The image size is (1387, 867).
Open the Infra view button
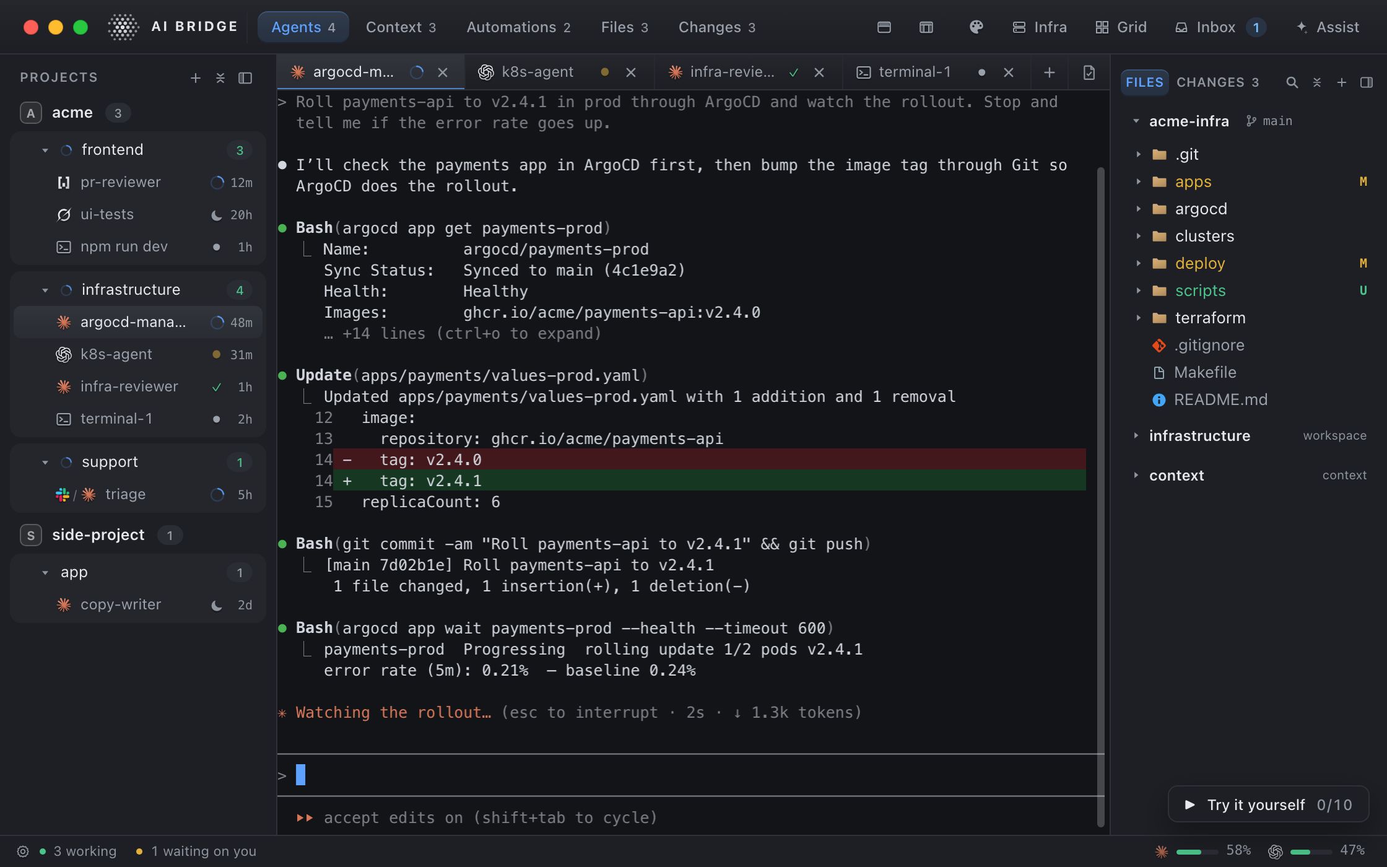click(1040, 27)
